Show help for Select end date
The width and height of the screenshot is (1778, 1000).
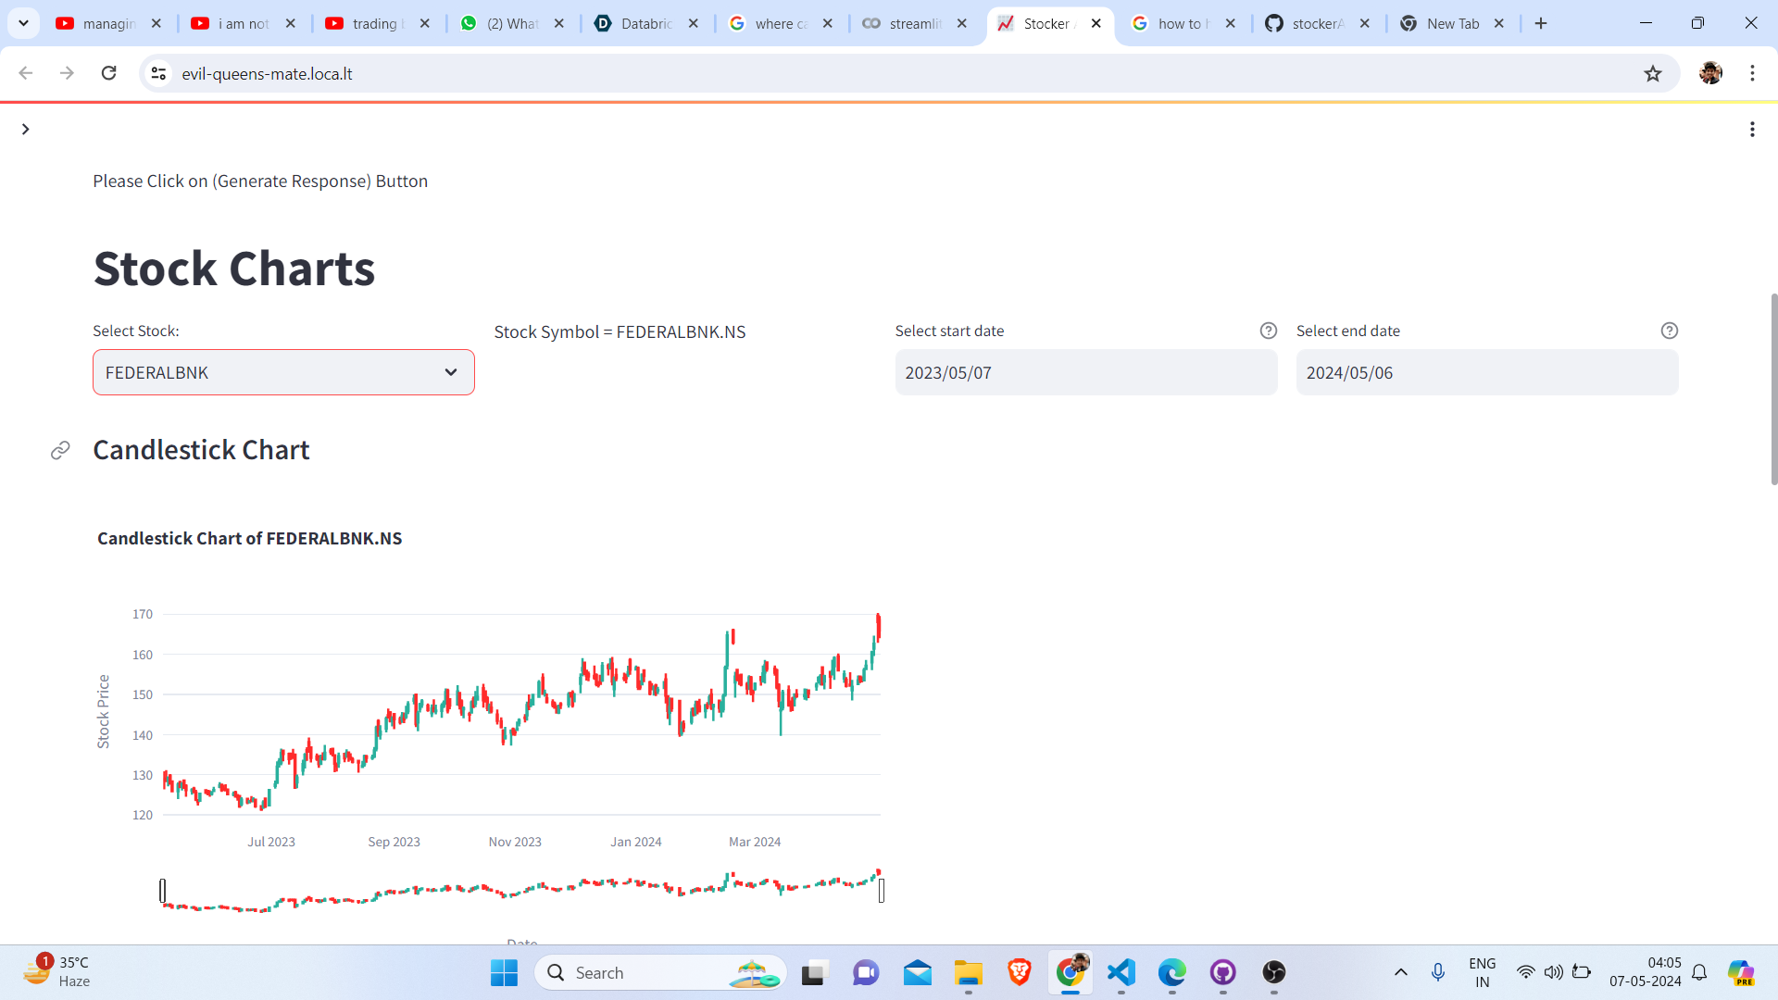(x=1669, y=331)
